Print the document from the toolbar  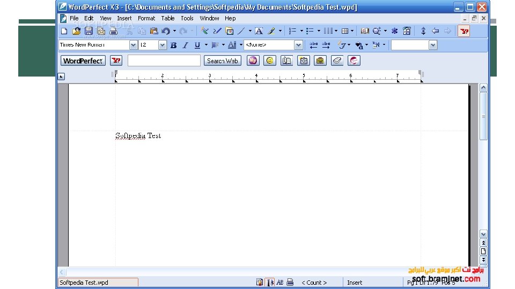(x=114, y=31)
